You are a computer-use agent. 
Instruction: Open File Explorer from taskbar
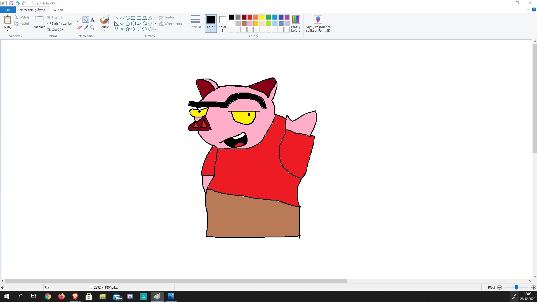coord(103,296)
